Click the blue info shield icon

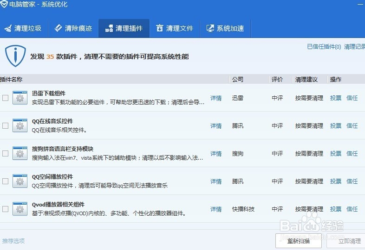coord(15,56)
